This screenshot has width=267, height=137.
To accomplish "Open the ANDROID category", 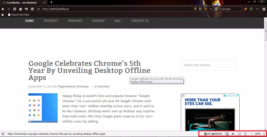I will (x=98, y=21).
